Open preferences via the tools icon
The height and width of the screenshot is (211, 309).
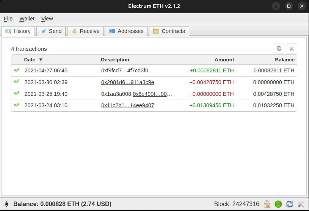coord(301,204)
